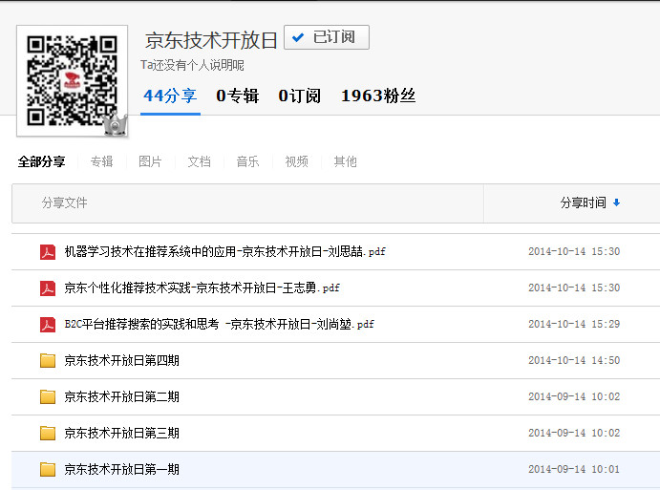The image size is (660, 490).
Task: Click the Ta还没有个人说明呢 description text
Action: 192,65
